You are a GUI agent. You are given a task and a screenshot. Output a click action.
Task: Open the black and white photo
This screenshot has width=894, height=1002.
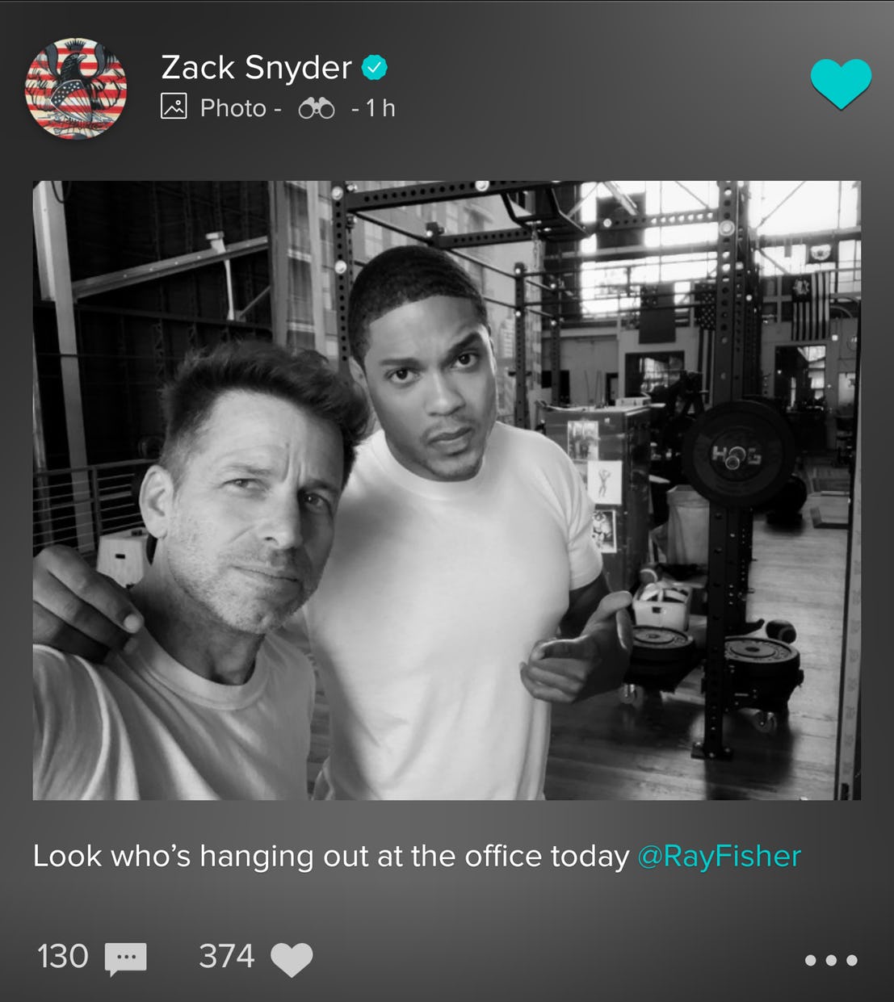tap(447, 490)
